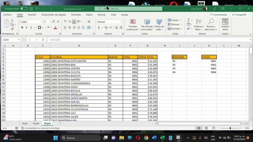Switch to Datos ribbon tab
The width and height of the screenshot is (253, 142).
coord(89,15)
